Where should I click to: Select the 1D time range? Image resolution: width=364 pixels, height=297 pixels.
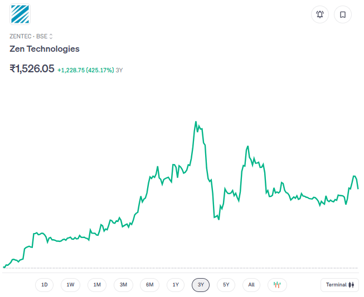tap(45, 285)
